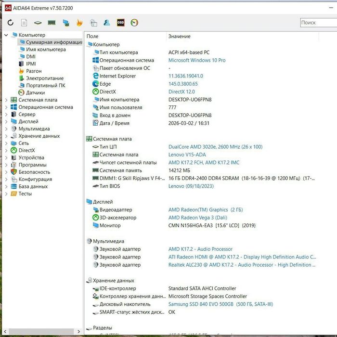Click AMD K17.2 - Audio Processor link
The image size is (337, 337).
coord(200,249)
